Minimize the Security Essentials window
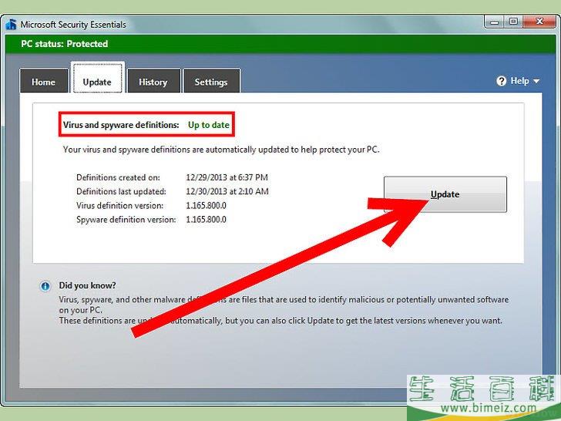The image size is (561, 421). pos(495,22)
